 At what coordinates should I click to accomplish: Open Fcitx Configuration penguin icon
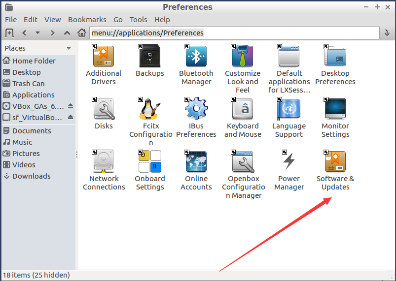click(150, 109)
